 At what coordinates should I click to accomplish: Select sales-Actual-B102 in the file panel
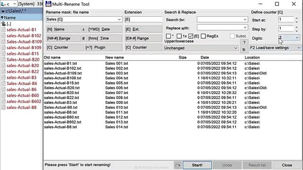(24, 36)
